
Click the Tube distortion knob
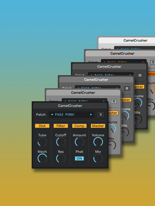pyautogui.click(x=42, y=142)
